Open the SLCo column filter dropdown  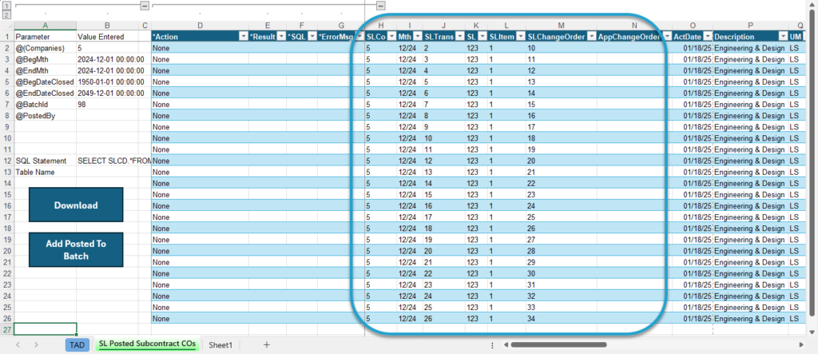pos(391,37)
